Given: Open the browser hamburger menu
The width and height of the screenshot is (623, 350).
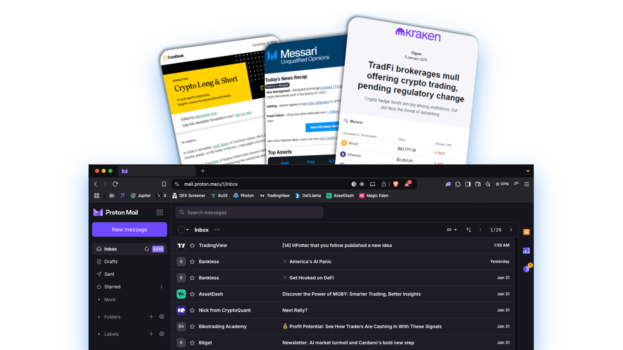Looking at the screenshot, I should coord(527,184).
